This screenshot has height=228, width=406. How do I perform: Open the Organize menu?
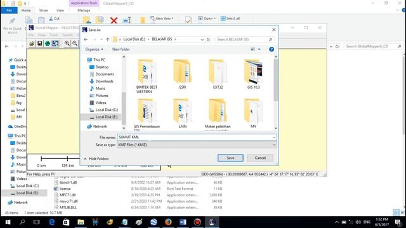pyautogui.click(x=94, y=49)
